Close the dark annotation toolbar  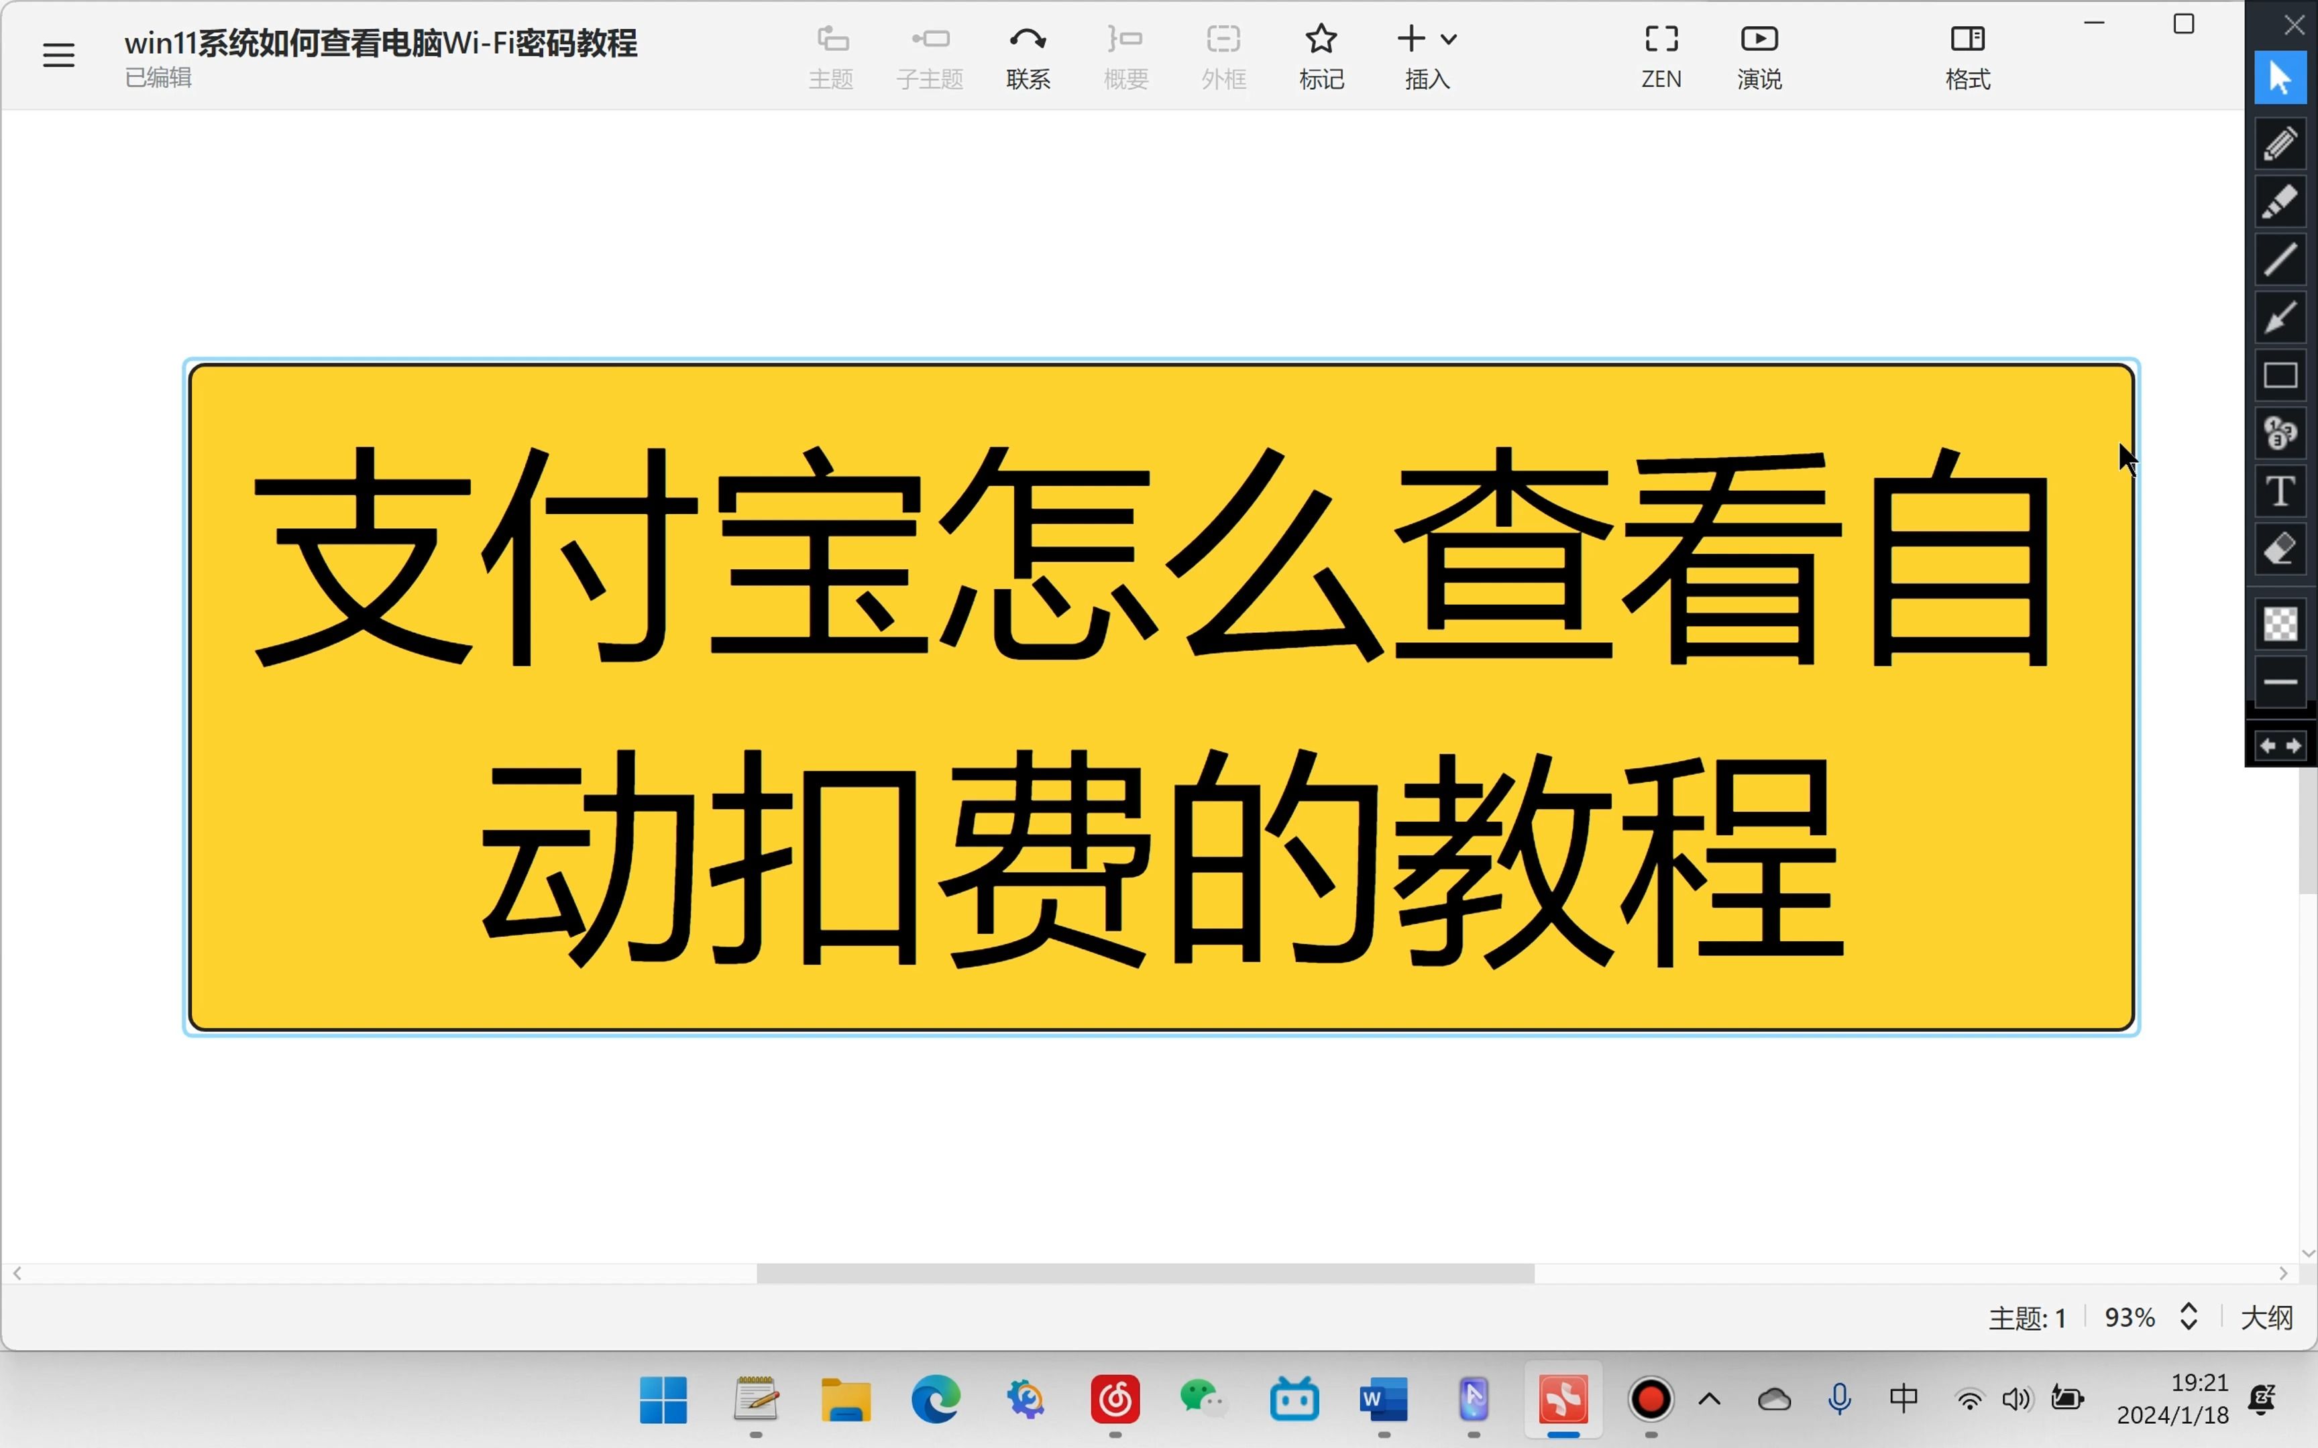2294,24
